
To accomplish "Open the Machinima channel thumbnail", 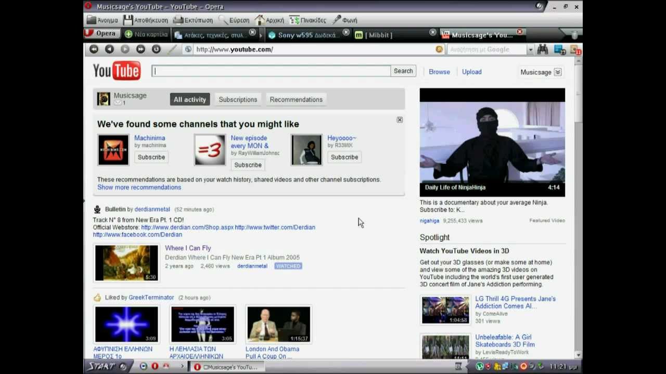I will tap(113, 150).
